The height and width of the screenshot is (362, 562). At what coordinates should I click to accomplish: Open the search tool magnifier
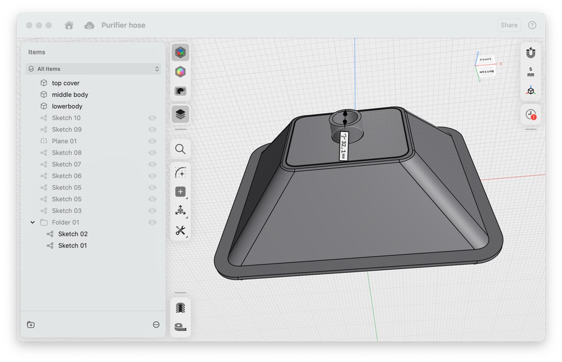coord(180,149)
